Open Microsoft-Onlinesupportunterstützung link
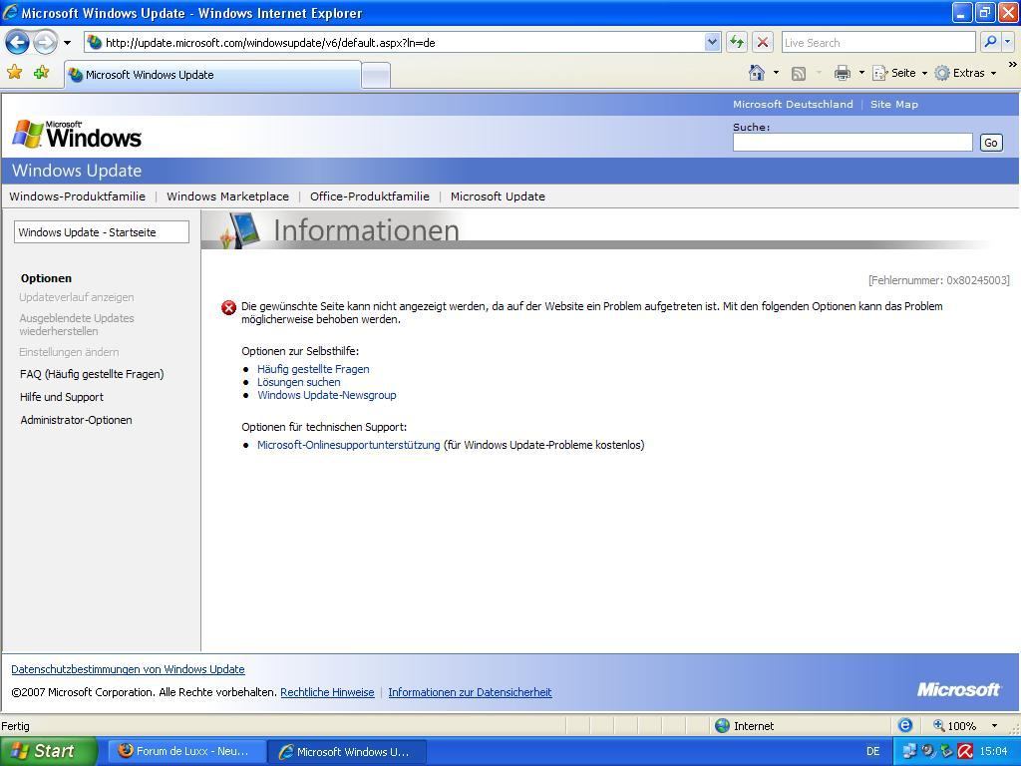Image resolution: width=1021 pixels, height=766 pixels. [348, 445]
